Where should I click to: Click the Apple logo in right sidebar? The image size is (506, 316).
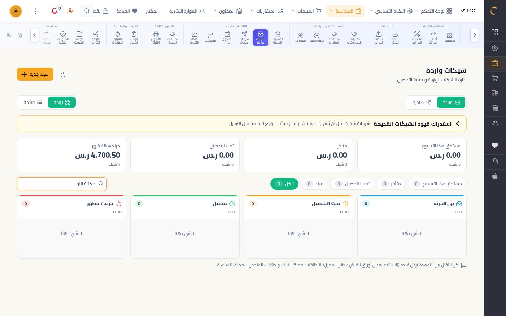coord(495,176)
